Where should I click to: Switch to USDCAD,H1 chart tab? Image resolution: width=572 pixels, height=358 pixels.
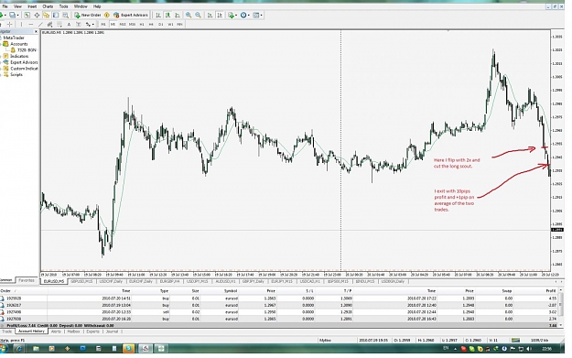309,281
